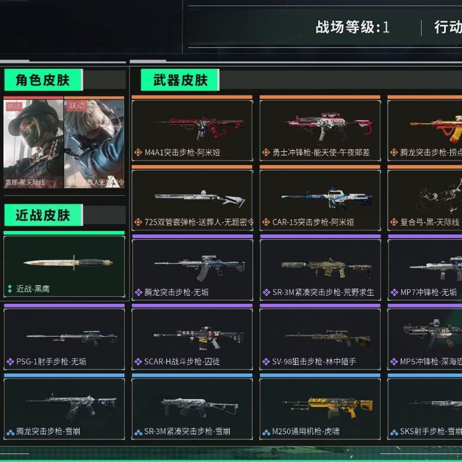Open the 露娜-黑天际线 character skin

(33, 144)
